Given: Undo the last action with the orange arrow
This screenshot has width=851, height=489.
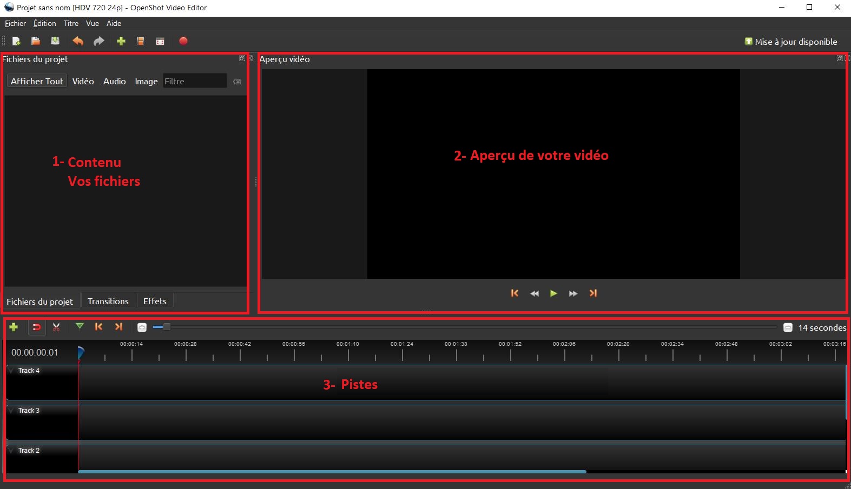Looking at the screenshot, I should [78, 41].
